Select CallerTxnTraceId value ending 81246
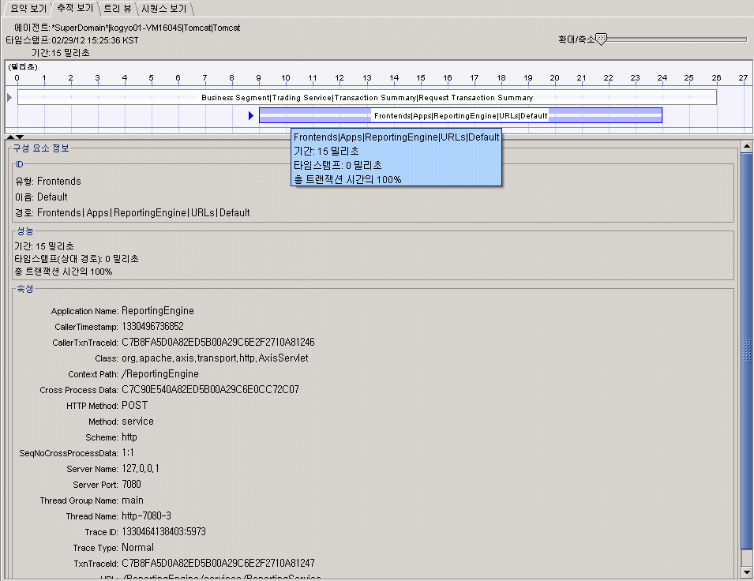 (x=219, y=343)
